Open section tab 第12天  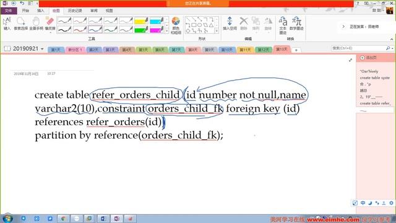pyautogui.click(x=264, y=50)
